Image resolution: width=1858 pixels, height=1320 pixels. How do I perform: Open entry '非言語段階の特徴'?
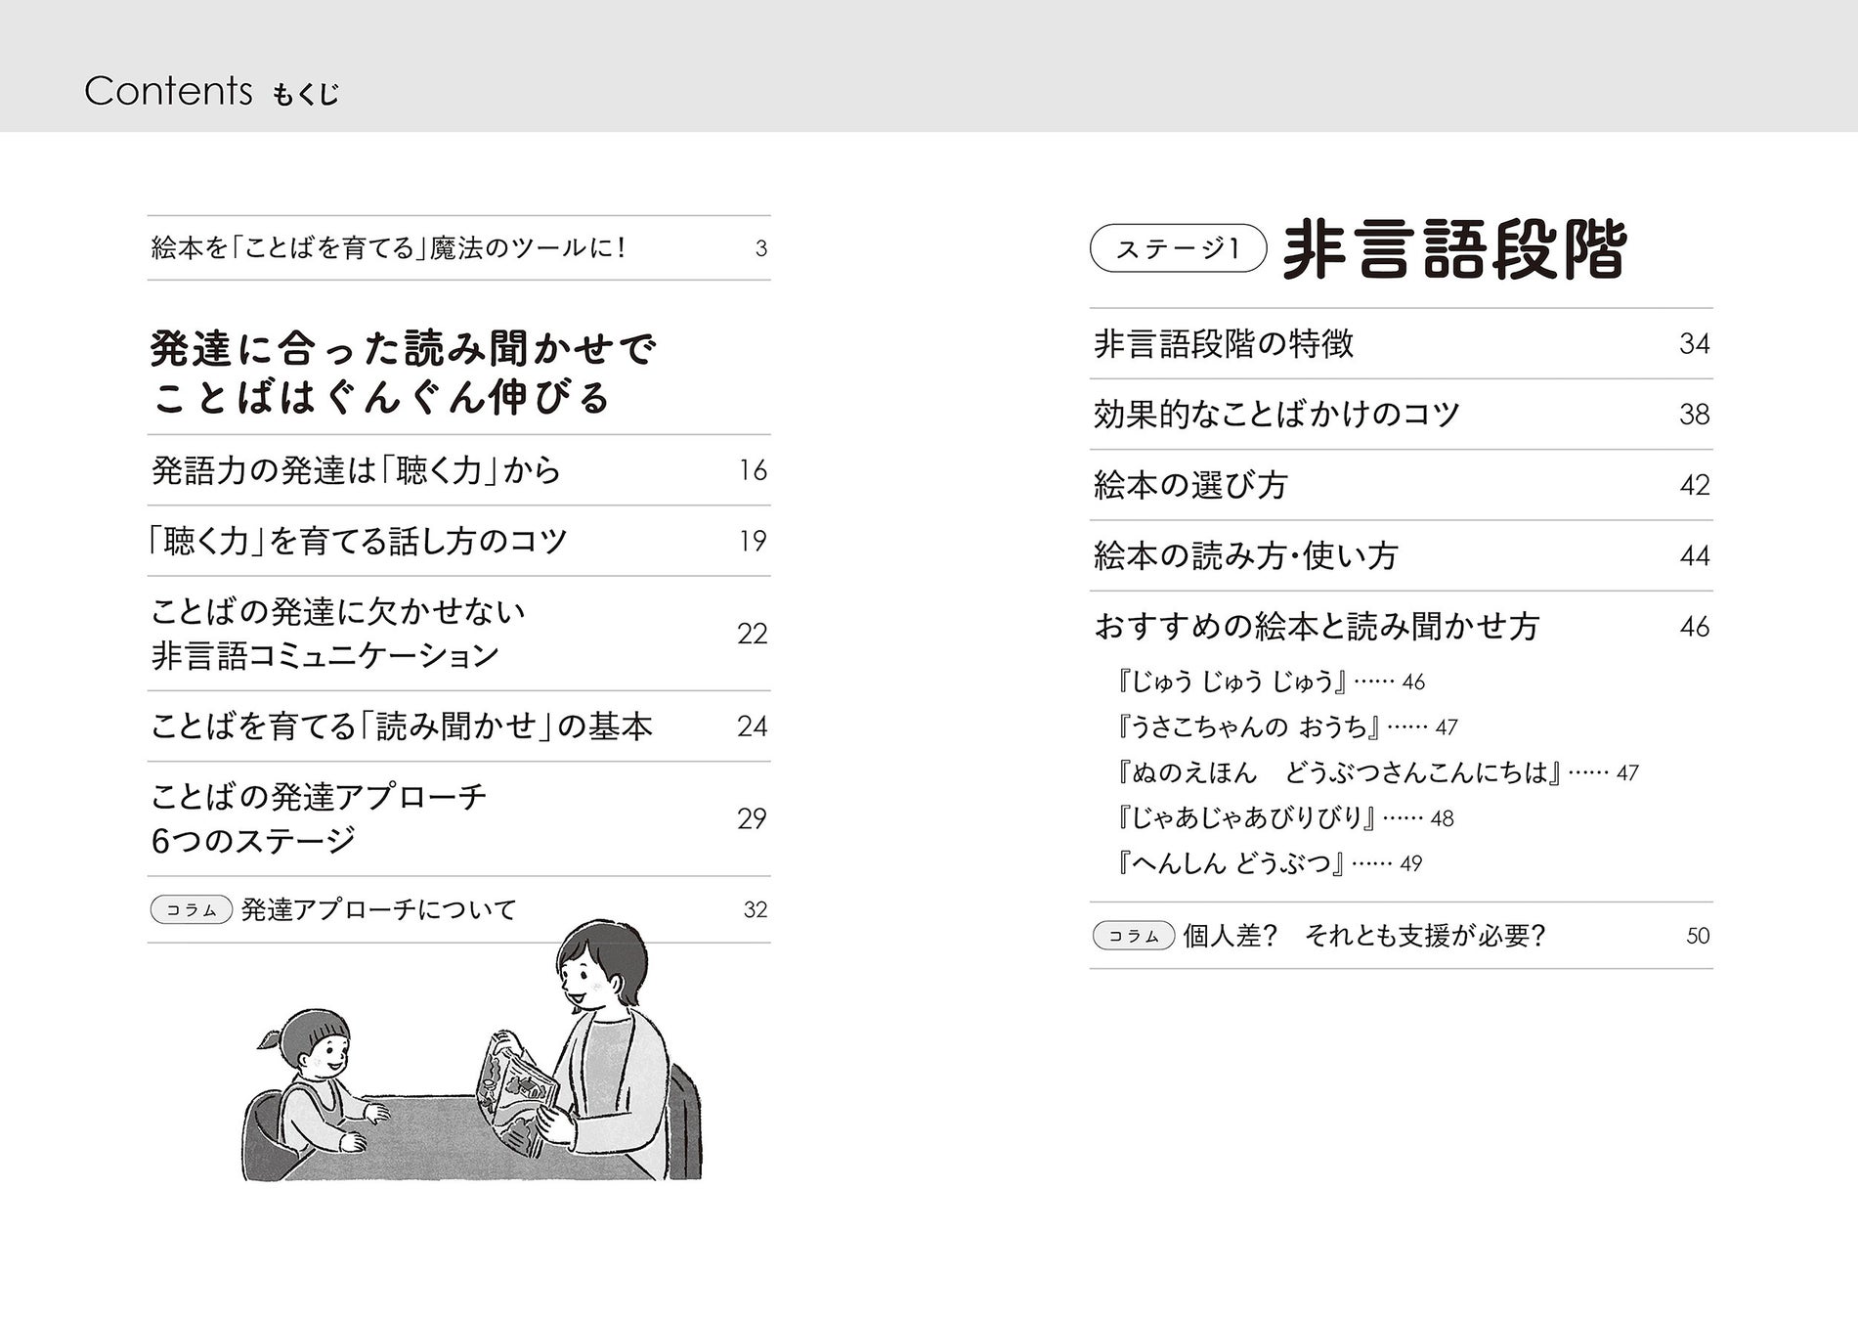click(x=1224, y=344)
